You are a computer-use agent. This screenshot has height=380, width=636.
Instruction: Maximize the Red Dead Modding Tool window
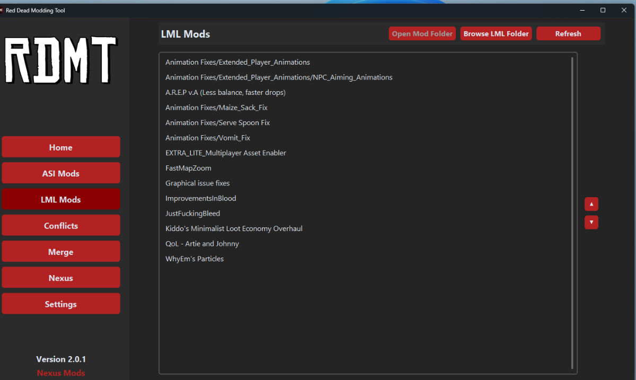(603, 10)
